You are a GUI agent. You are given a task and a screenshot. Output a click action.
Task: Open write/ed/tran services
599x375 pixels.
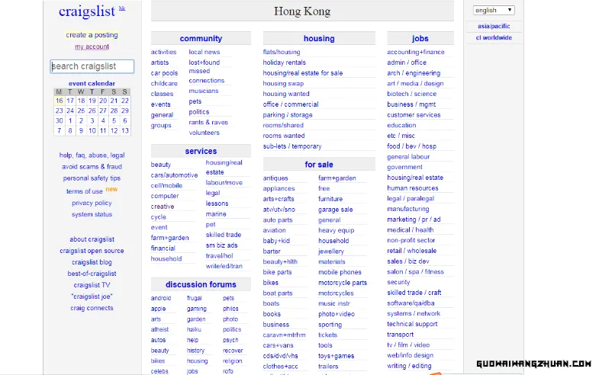[224, 266]
